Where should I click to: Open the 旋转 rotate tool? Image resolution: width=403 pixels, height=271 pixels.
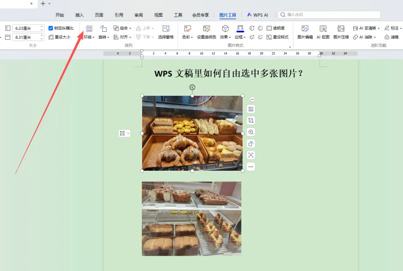click(x=104, y=32)
